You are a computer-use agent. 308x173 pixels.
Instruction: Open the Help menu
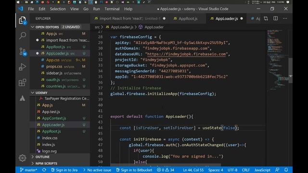click(128, 9)
